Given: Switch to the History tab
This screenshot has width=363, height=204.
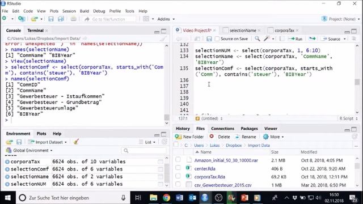Looking at the screenshot, I should [x=183, y=129].
